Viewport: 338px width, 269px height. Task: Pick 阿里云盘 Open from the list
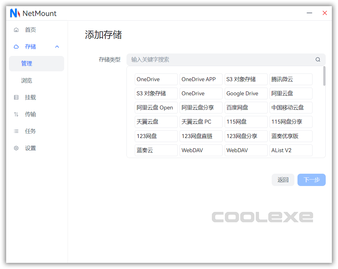[156, 107]
